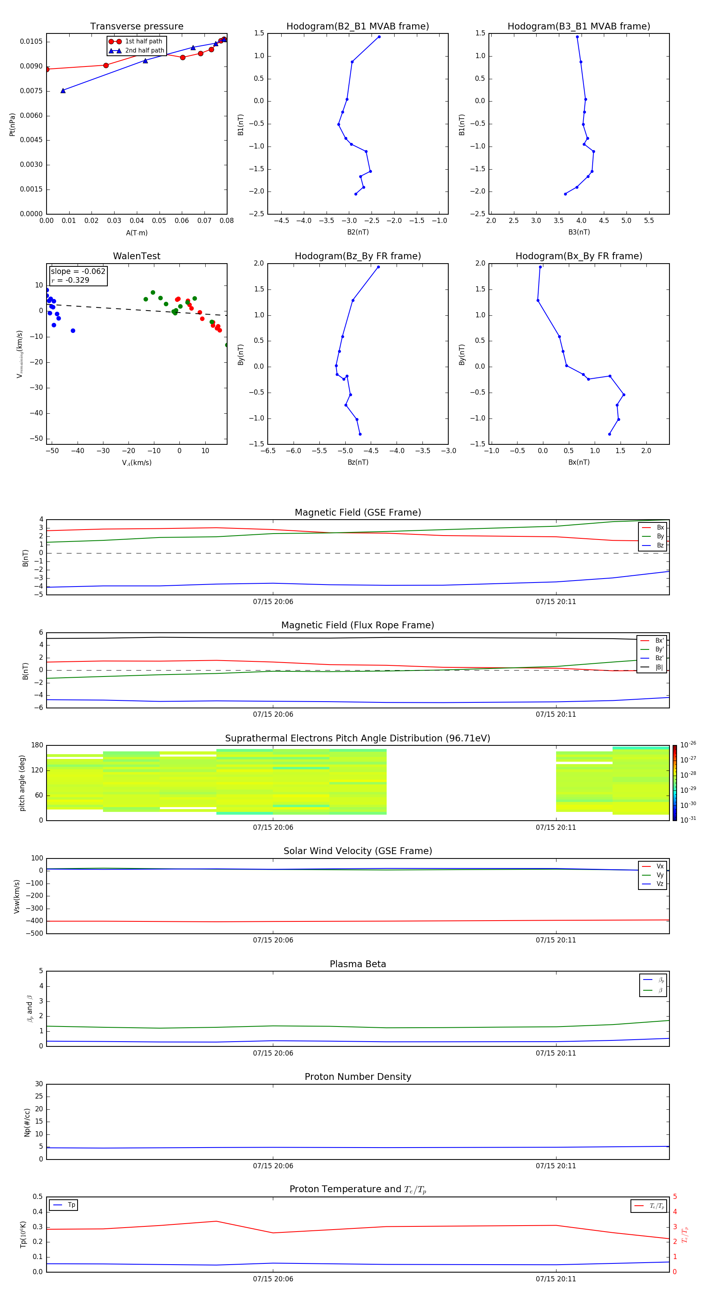Click the red right-side Te/Tp axis label

point(685,1234)
